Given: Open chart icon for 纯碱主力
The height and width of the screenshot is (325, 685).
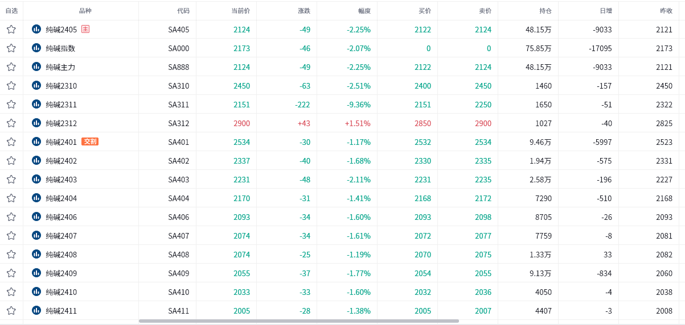Looking at the screenshot, I should pyautogui.click(x=36, y=67).
